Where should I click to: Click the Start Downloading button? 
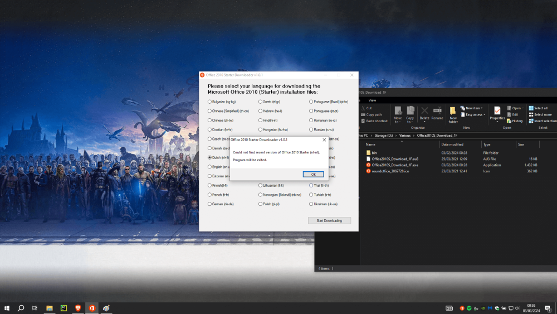click(329, 220)
